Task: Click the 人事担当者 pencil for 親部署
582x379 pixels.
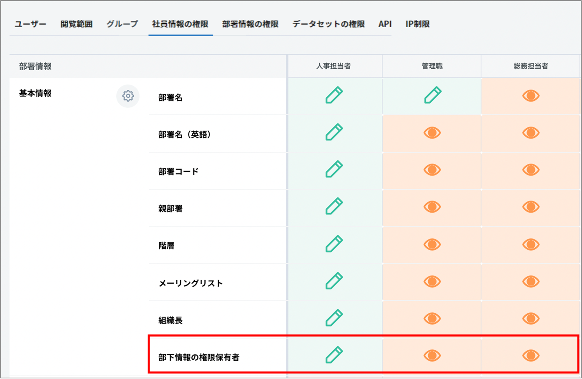Action: (334, 206)
